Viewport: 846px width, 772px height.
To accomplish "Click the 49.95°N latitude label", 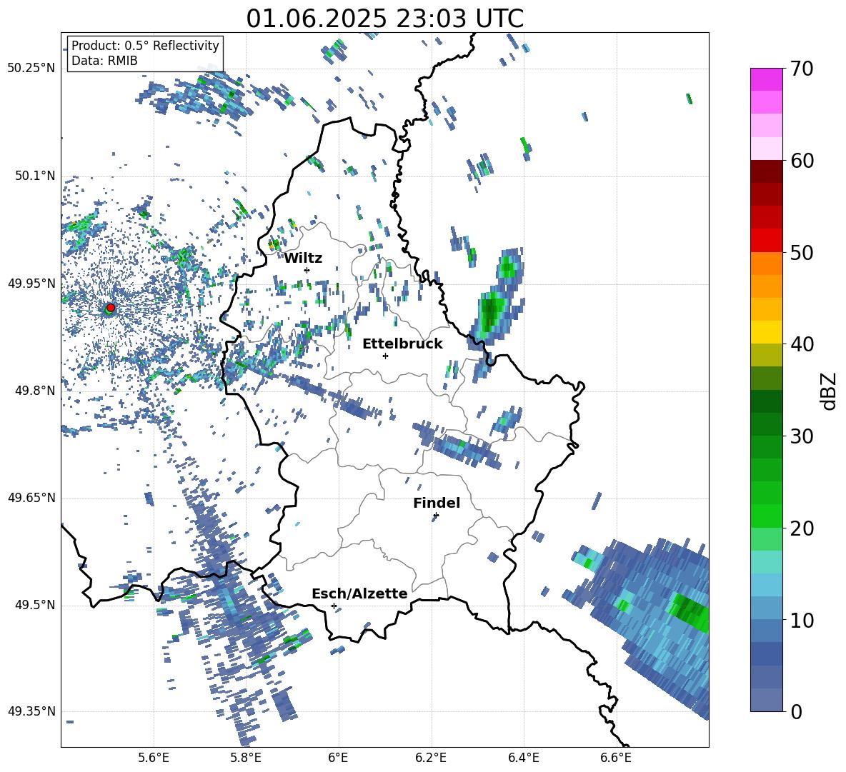I will tap(31, 284).
